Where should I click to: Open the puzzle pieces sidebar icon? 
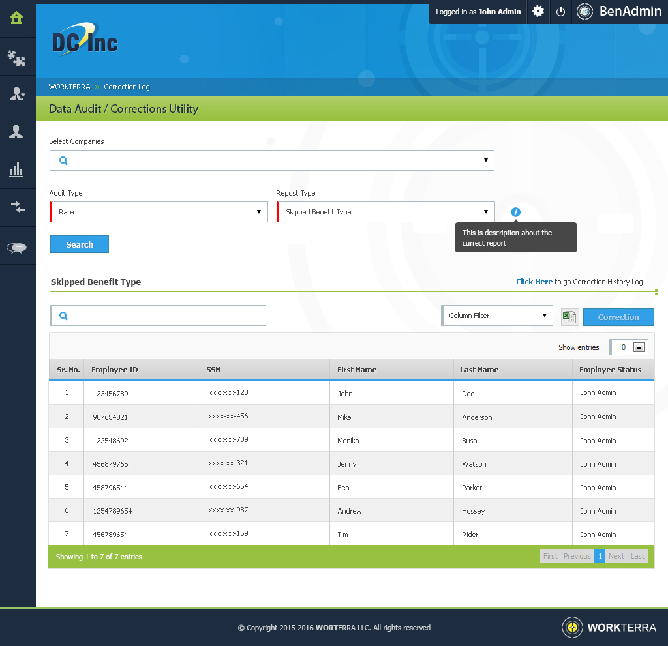click(16, 58)
